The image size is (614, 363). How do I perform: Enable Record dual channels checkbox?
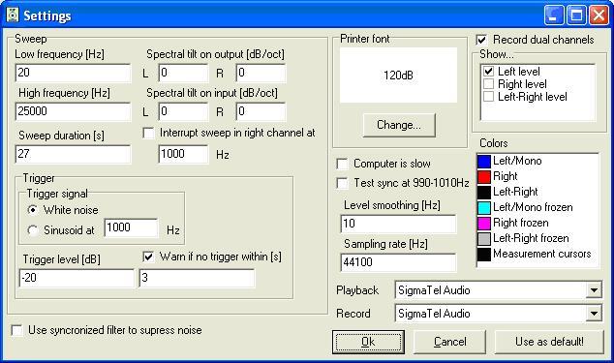[481, 40]
